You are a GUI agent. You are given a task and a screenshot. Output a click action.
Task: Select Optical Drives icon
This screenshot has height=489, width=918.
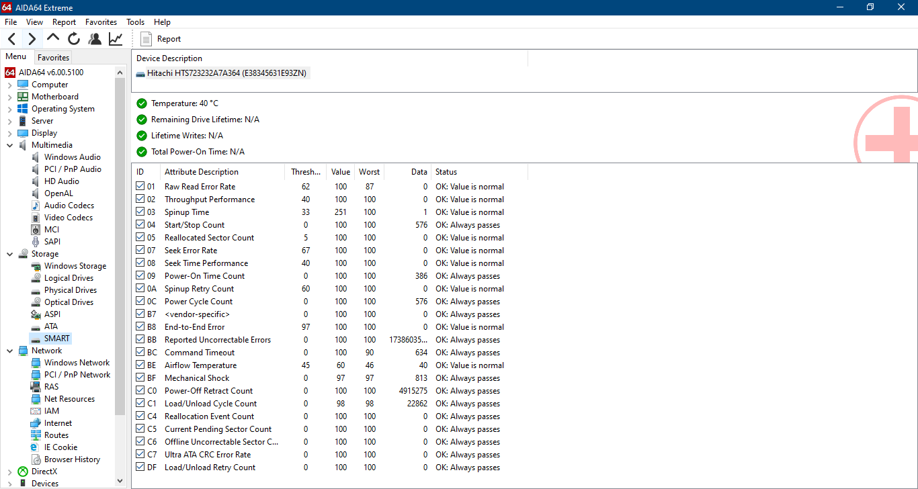click(36, 302)
